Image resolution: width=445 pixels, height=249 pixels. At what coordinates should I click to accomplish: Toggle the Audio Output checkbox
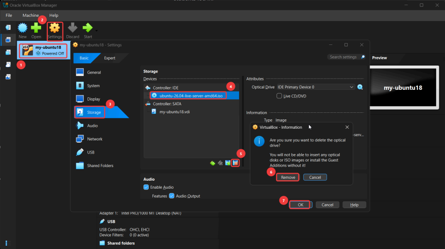[x=172, y=196]
